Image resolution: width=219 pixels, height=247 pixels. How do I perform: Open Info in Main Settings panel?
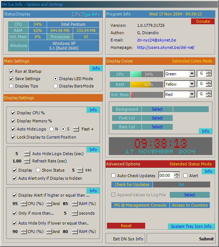point(96,68)
